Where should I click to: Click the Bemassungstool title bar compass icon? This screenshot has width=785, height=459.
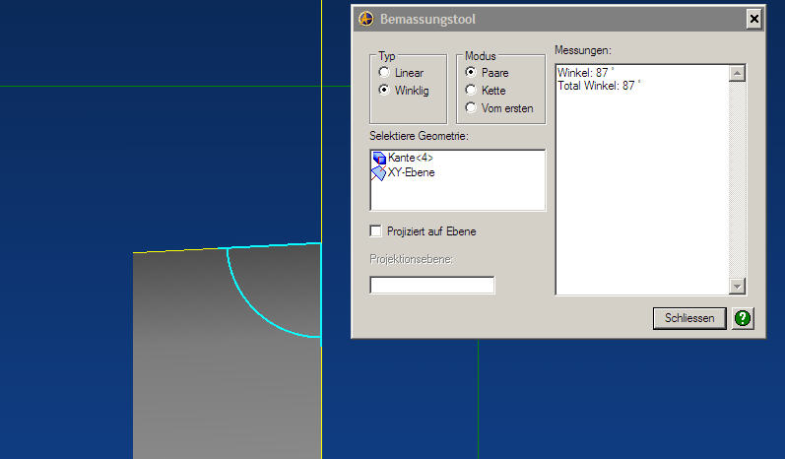point(366,19)
